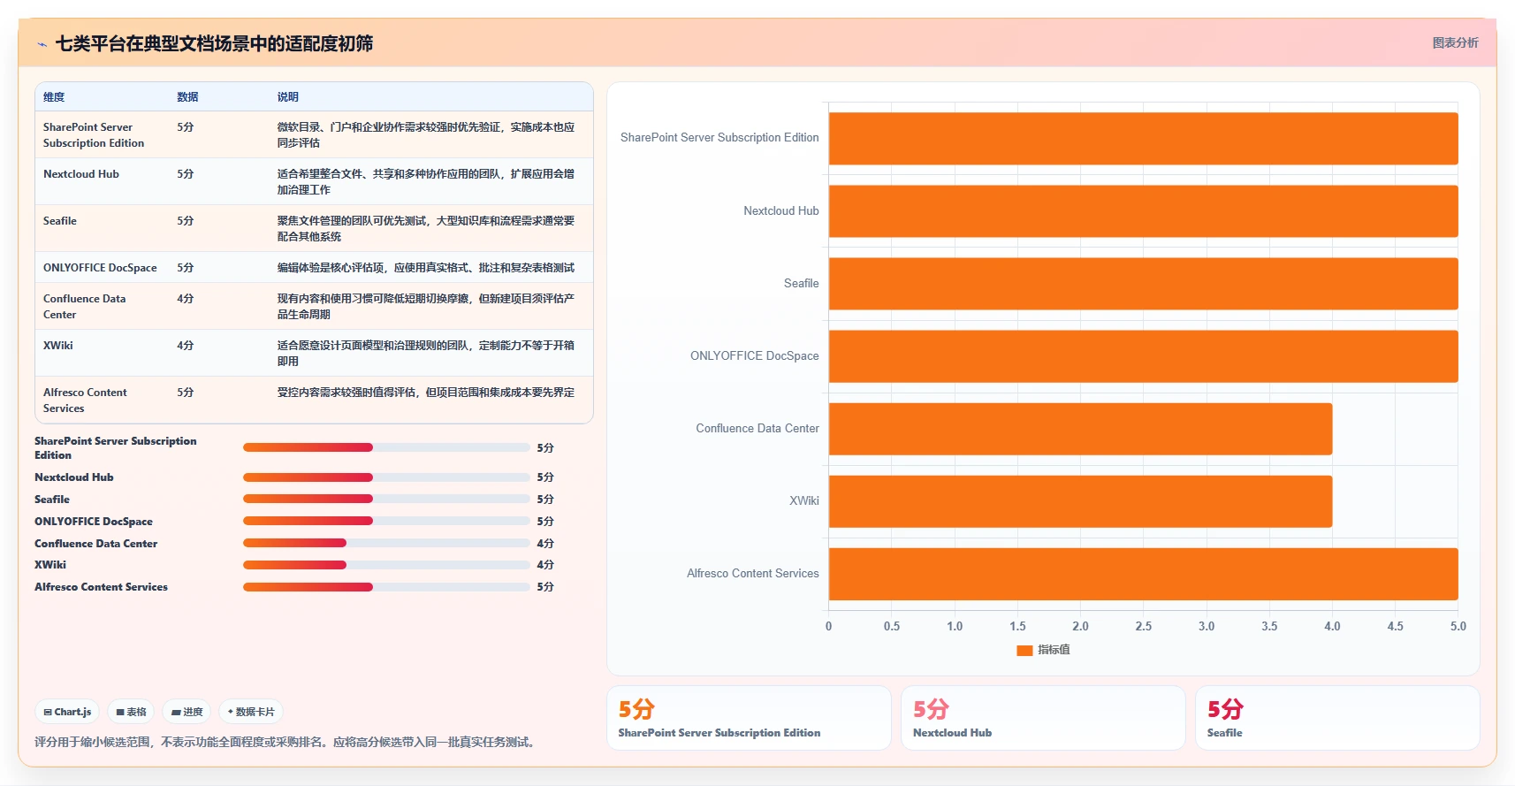The width and height of the screenshot is (1515, 786).
Task: Open the Seafile score card
Action: [x=1337, y=718]
